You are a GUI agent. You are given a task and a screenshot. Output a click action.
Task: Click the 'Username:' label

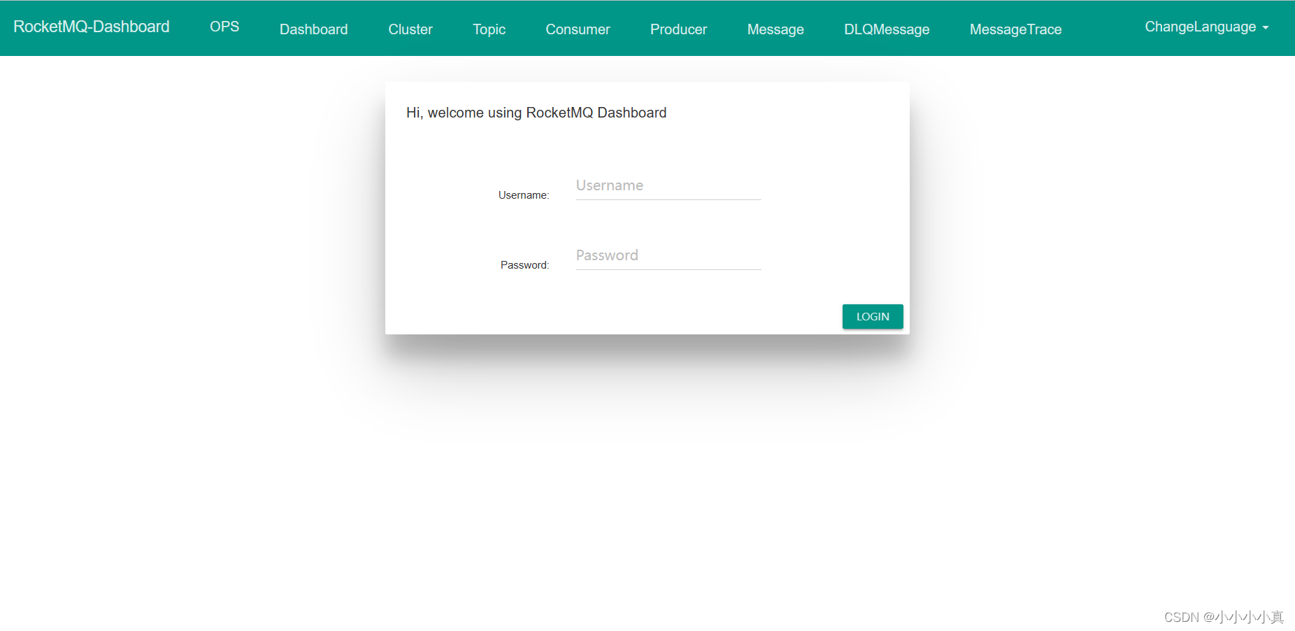pos(524,195)
